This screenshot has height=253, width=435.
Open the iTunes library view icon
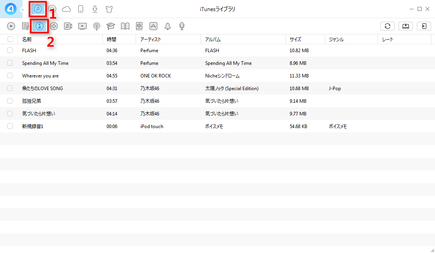(38, 9)
